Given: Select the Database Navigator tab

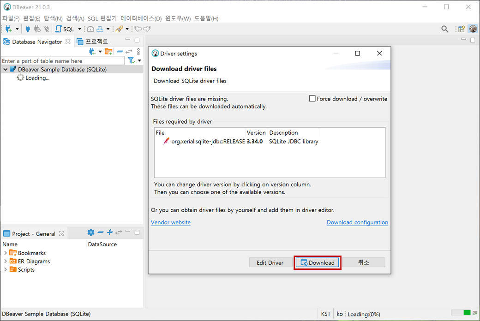Looking at the screenshot, I should pos(37,42).
